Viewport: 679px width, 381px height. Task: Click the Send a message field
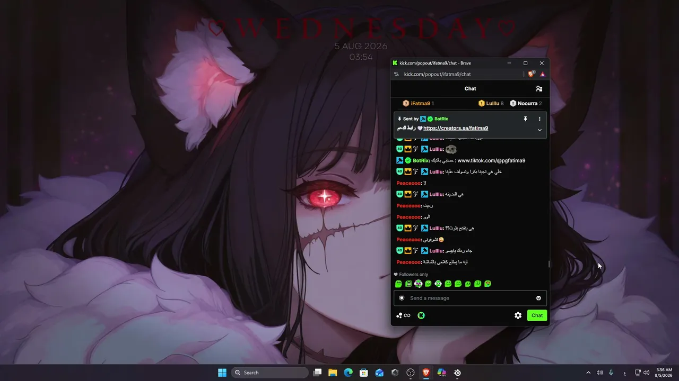coord(470,298)
